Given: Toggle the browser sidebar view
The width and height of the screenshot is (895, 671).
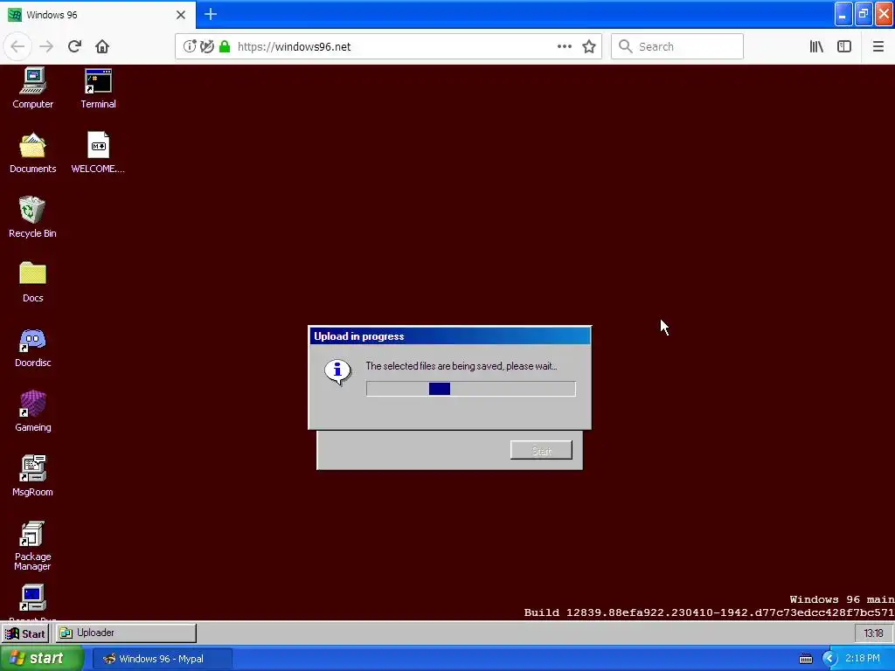Looking at the screenshot, I should point(844,46).
